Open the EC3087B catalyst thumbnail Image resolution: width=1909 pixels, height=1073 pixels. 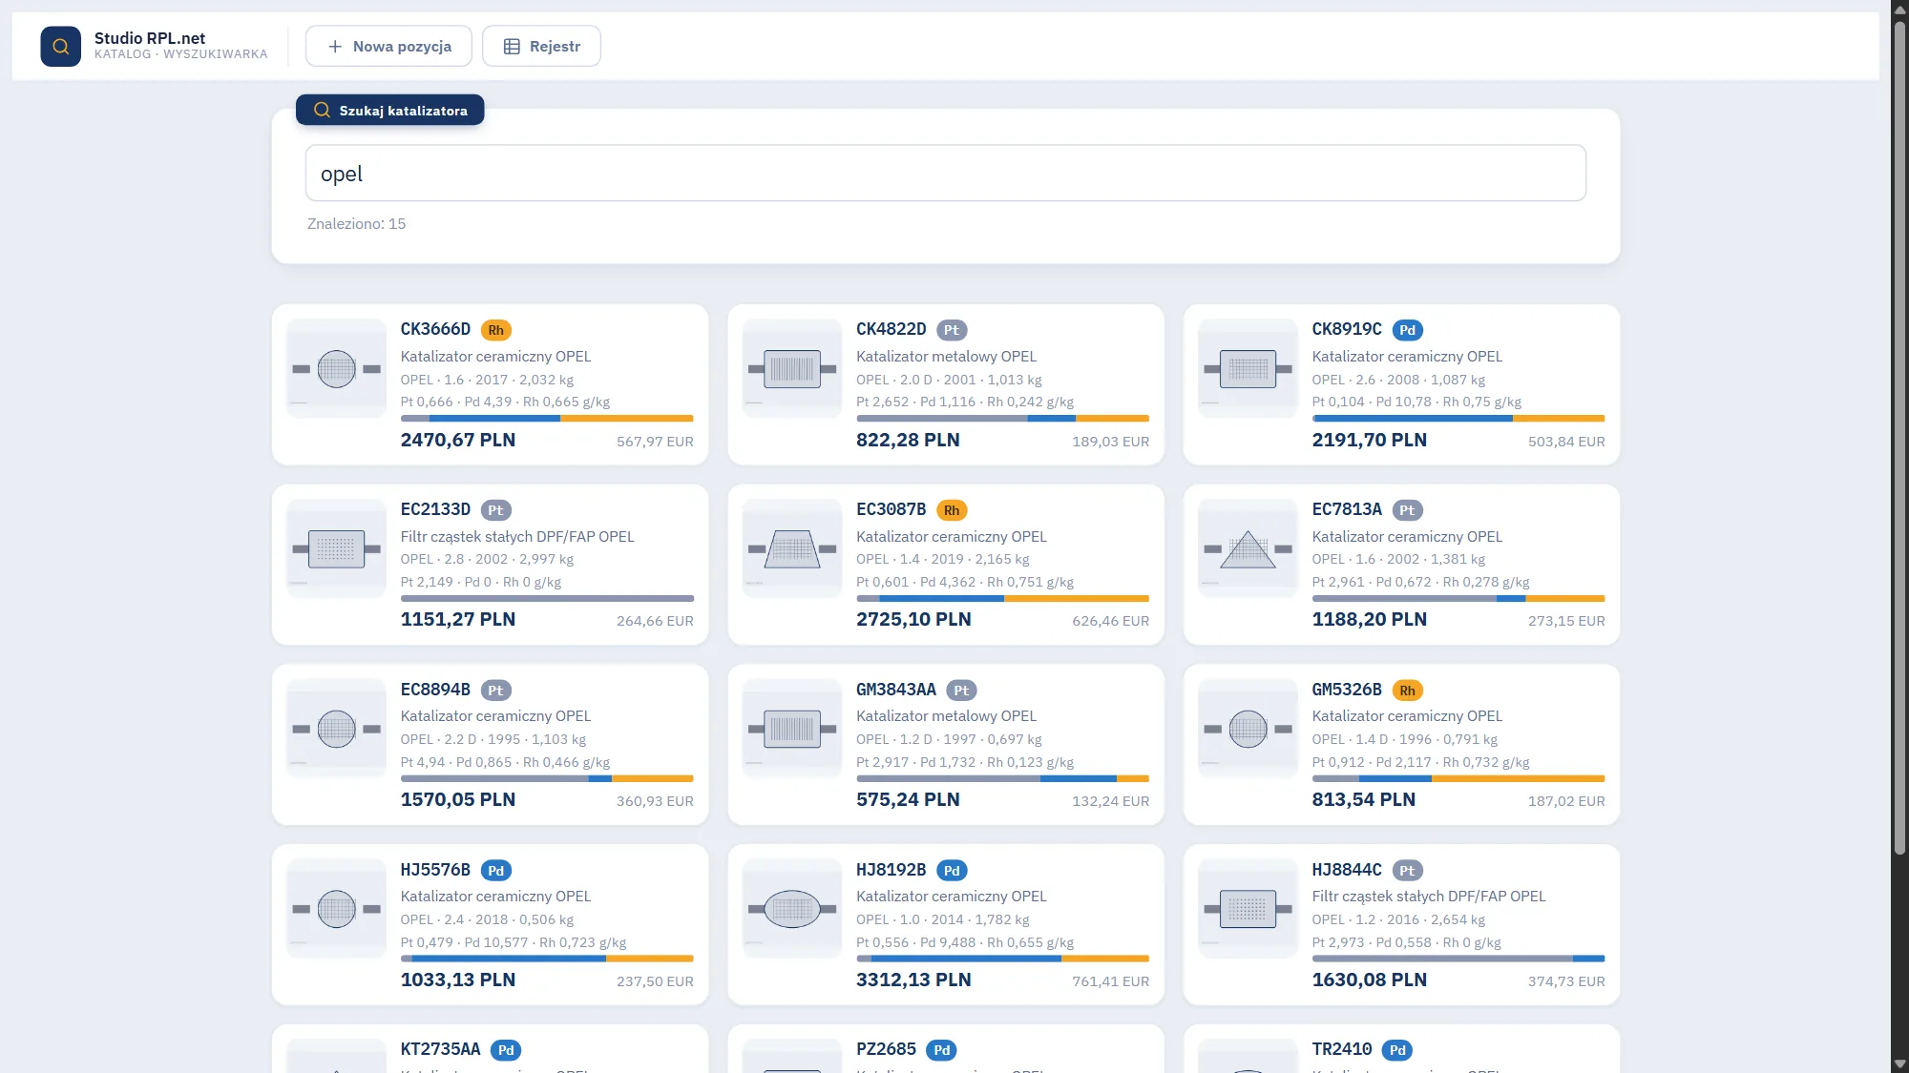coord(792,548)
